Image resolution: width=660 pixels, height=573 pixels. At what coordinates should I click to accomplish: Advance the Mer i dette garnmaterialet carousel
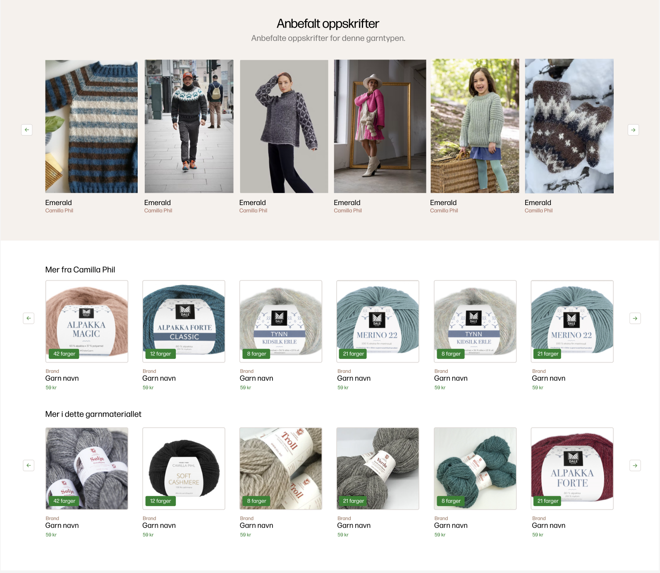pos(635,466)
